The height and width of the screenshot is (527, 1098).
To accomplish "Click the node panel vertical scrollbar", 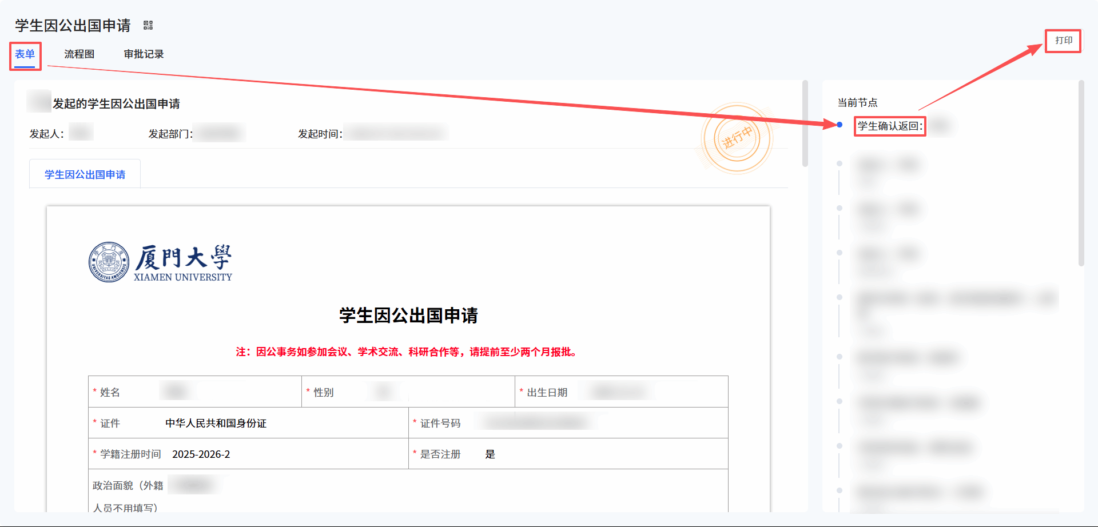I will coord(1081,173).
